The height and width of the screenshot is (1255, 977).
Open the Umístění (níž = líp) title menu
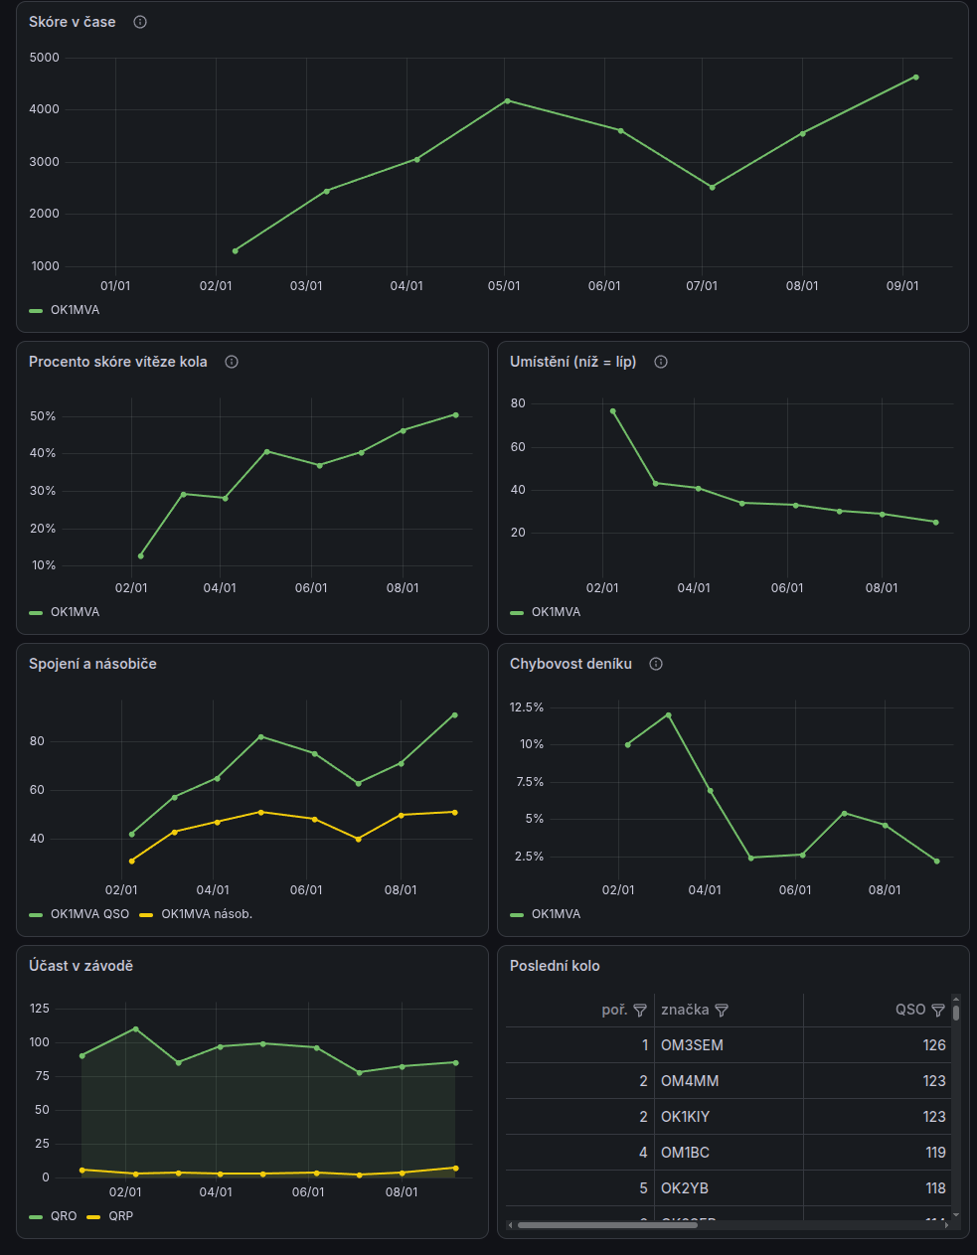572,362
